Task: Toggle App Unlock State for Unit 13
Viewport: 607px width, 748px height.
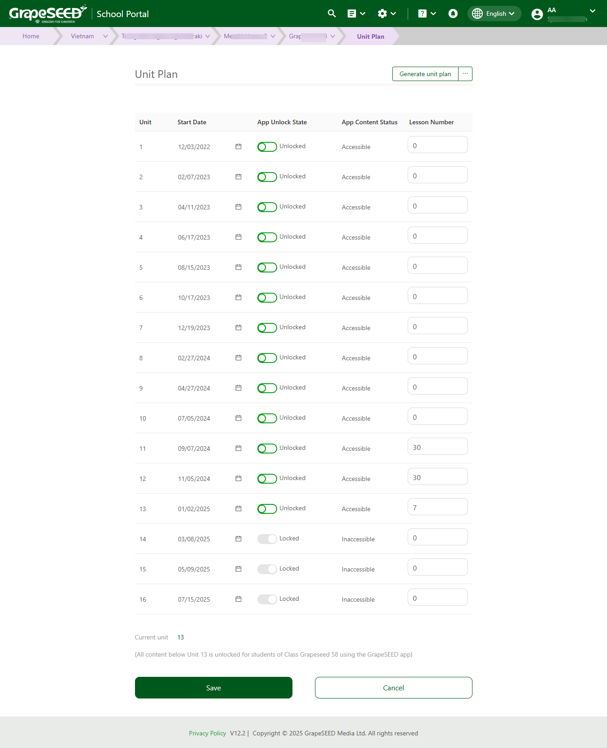Action: pyautogui.click(x=267, y=509)
